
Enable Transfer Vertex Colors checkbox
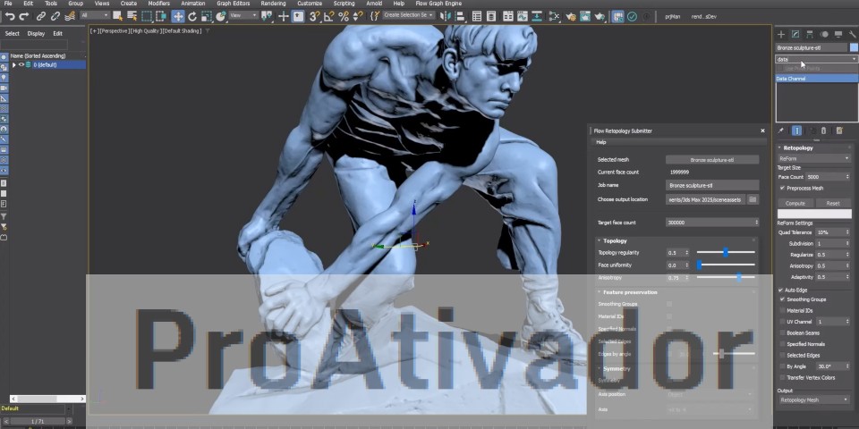coord(783,377)
